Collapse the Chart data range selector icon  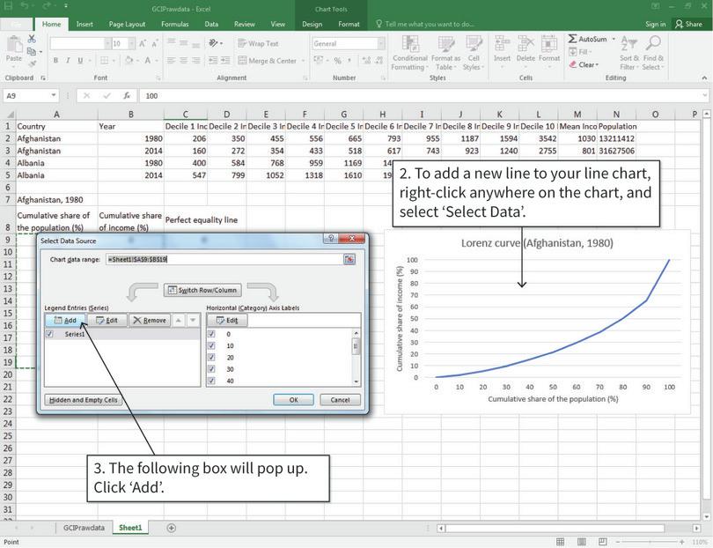point(349,259)
